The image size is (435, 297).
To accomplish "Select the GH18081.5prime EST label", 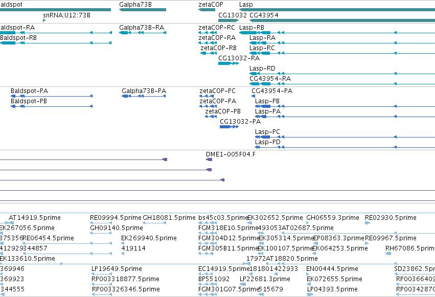I will [169, 218].
